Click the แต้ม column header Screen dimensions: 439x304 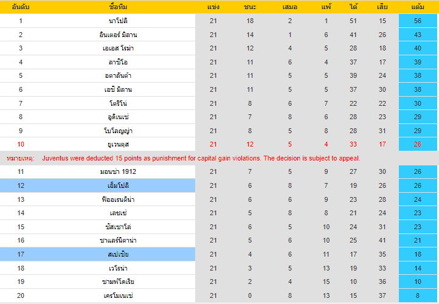tap(418, 7)
